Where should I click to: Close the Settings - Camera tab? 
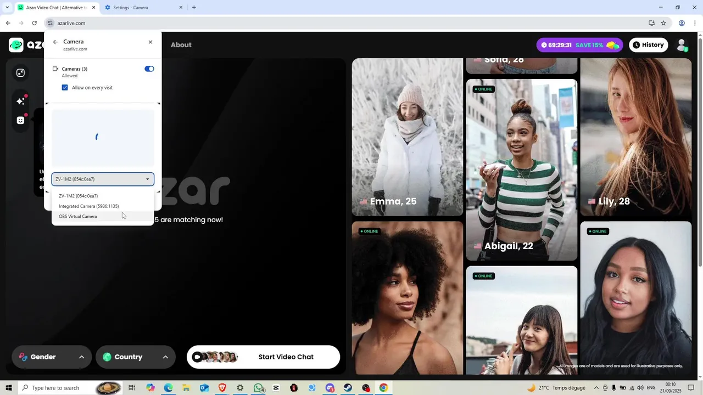tap(181, 8)
